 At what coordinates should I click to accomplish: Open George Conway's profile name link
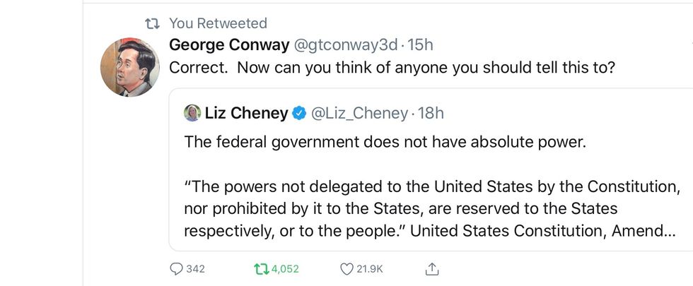(x=230, y=45)
